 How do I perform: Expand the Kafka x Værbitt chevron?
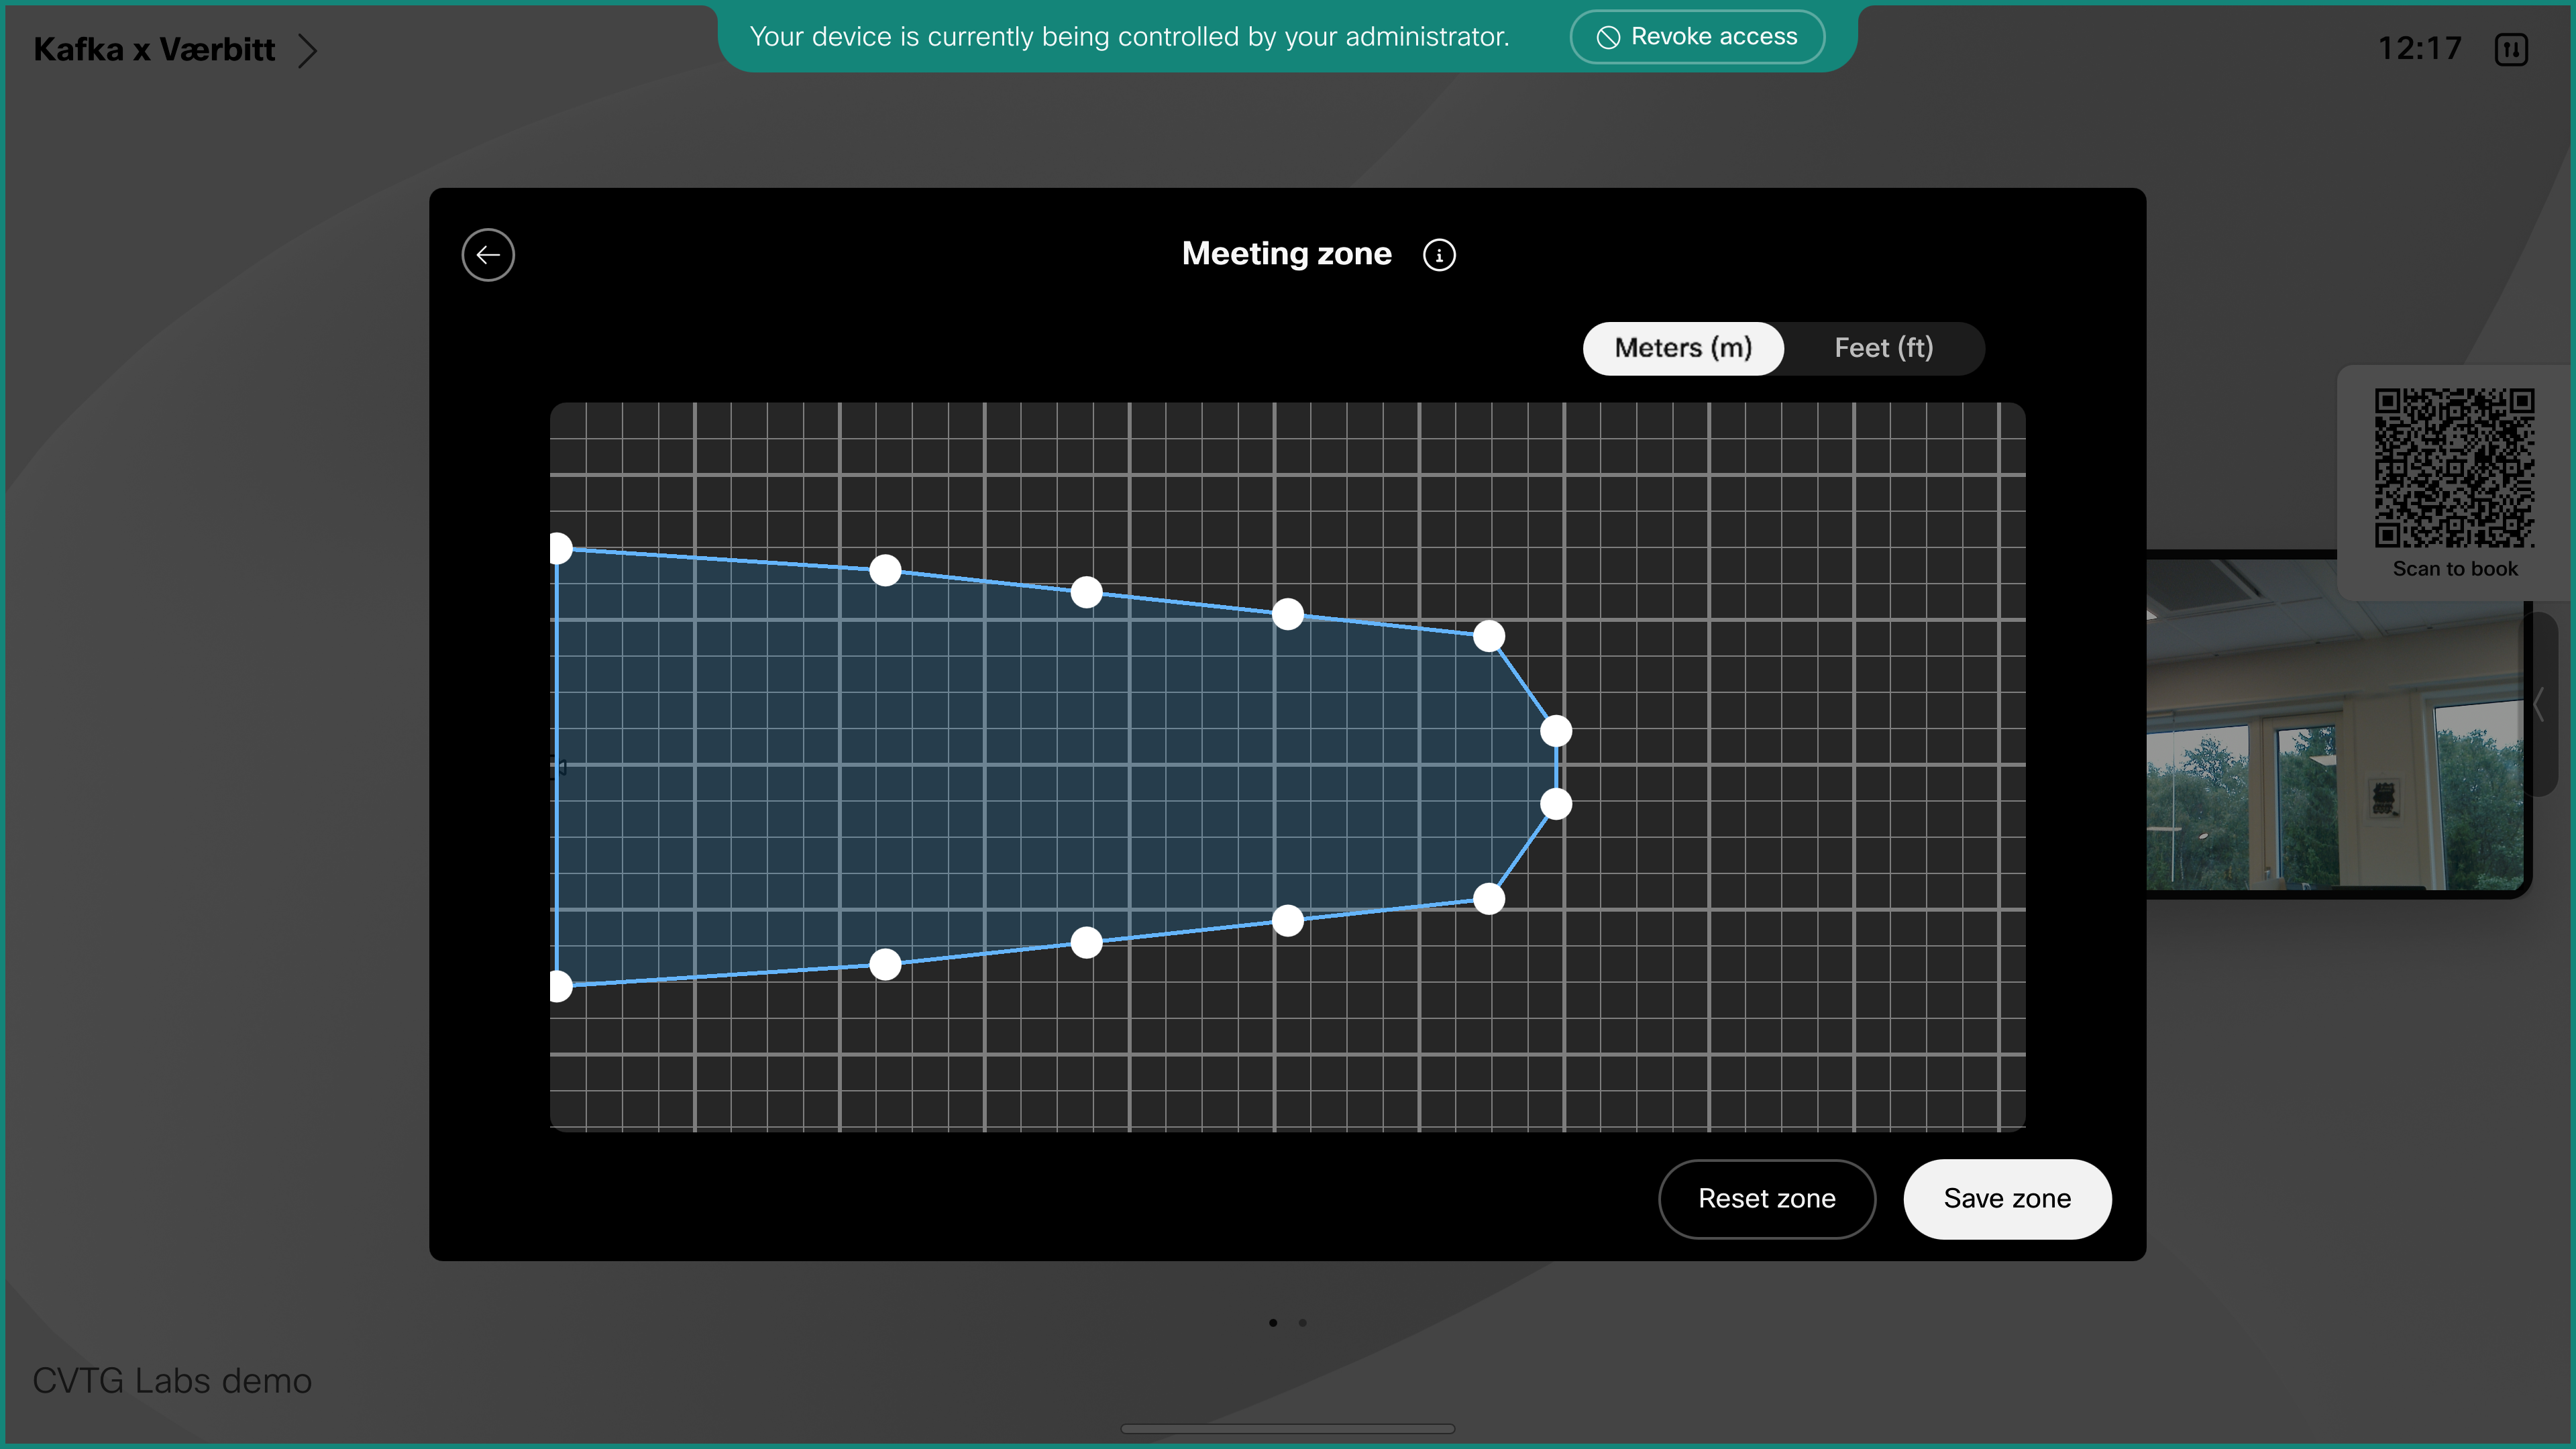pyautogui.click(x=307, y=50)
